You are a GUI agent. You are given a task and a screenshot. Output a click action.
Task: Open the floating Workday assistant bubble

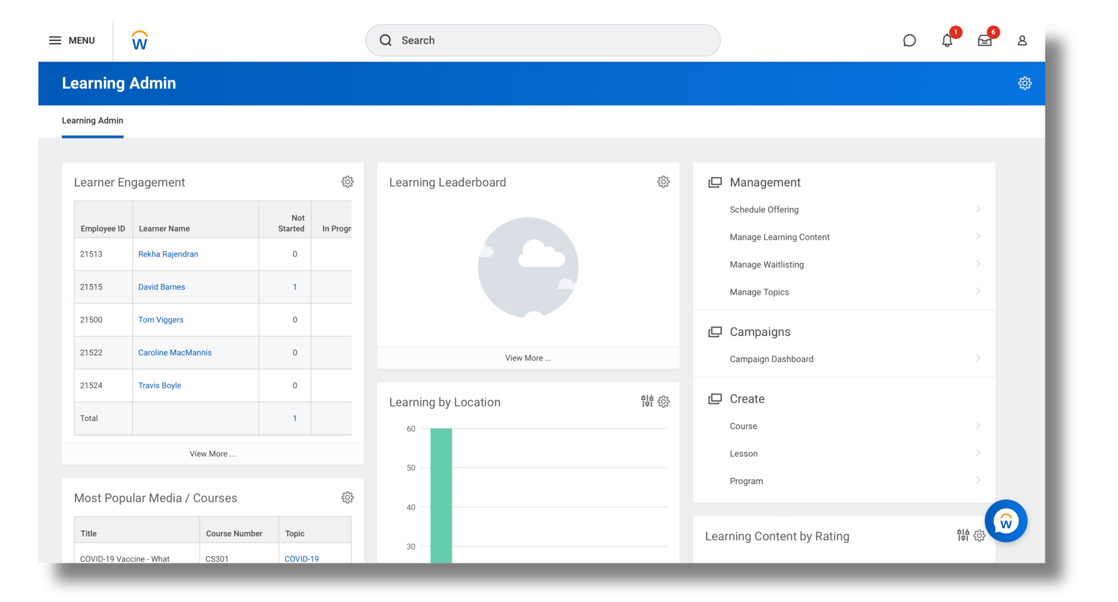click(x=1006, y=521)
